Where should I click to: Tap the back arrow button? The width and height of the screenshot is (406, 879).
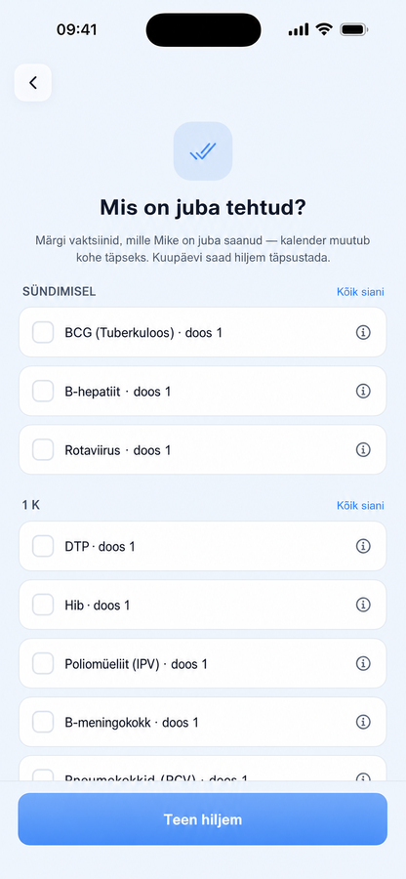pyautogui.click(x=33, y=83)
